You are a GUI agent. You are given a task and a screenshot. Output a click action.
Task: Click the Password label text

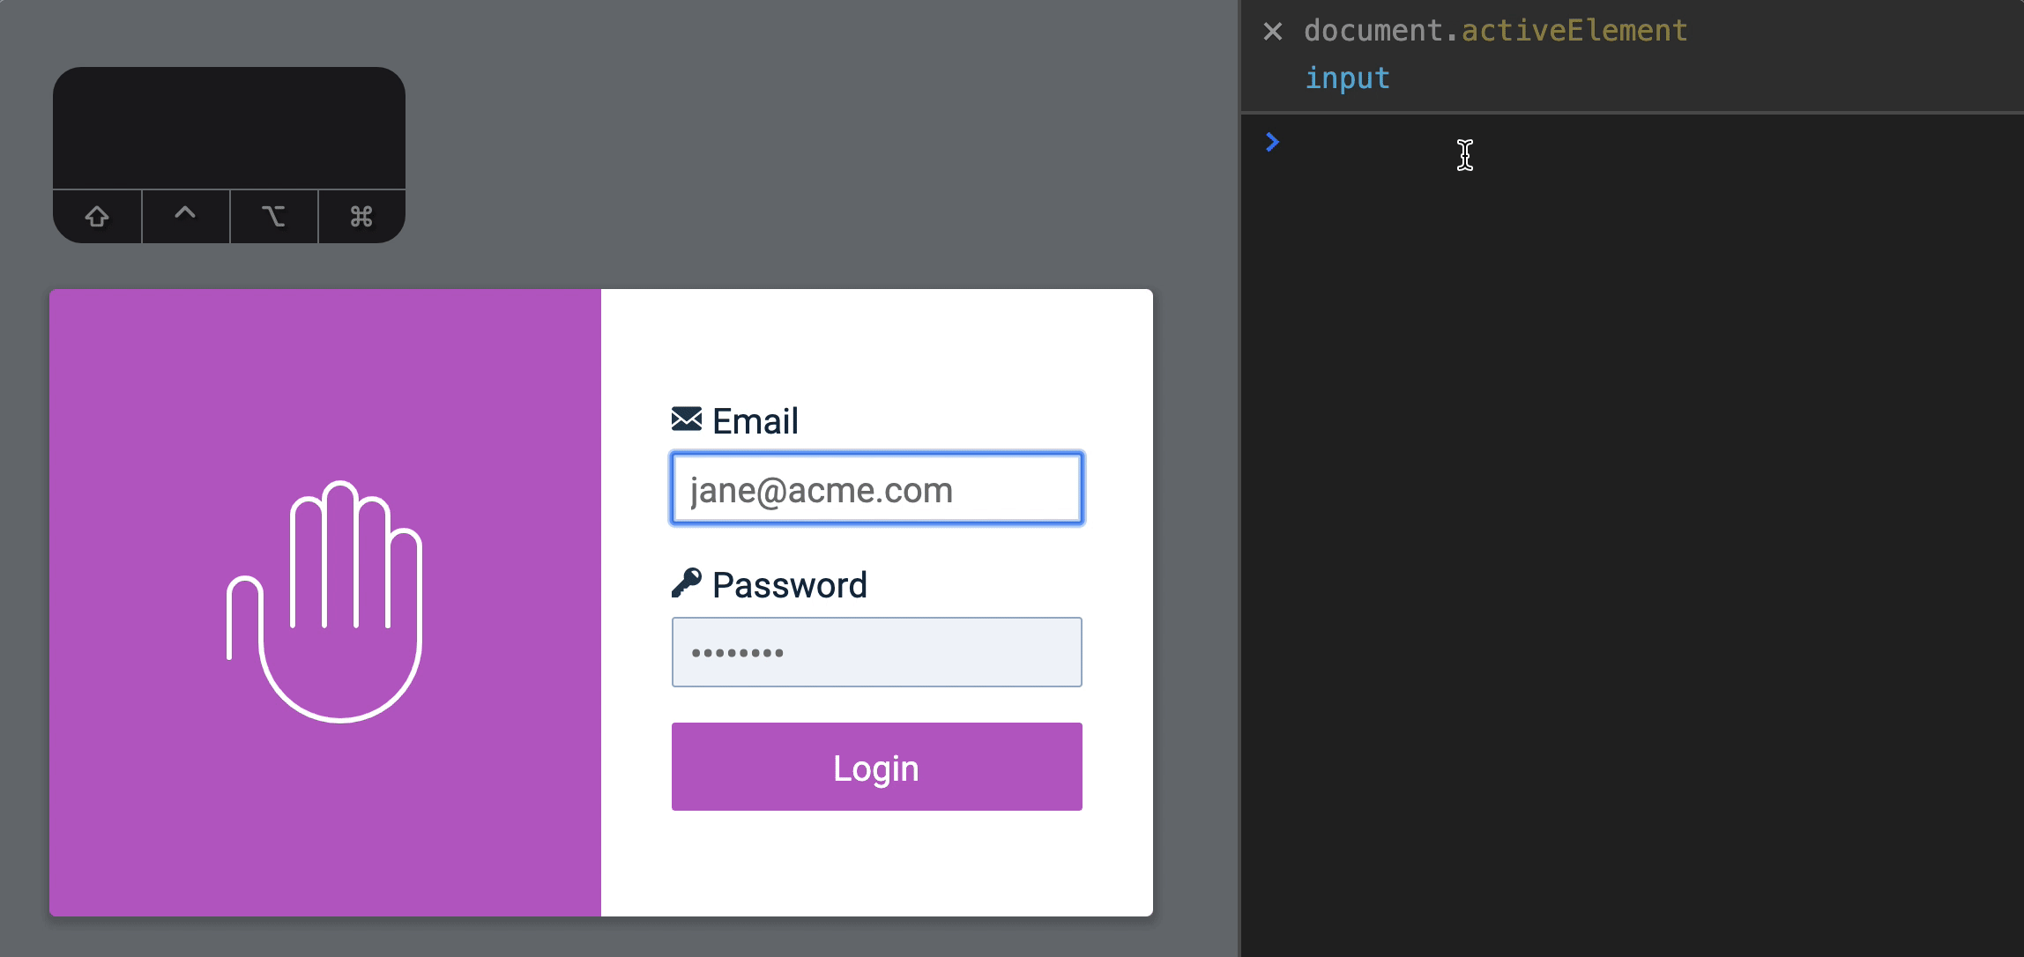tap(789, 585)
